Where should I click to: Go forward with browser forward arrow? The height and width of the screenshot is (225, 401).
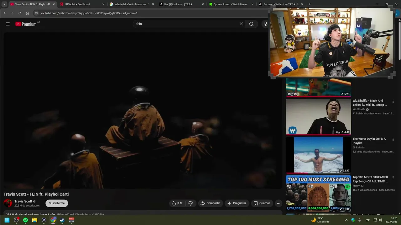coord(12,13)
